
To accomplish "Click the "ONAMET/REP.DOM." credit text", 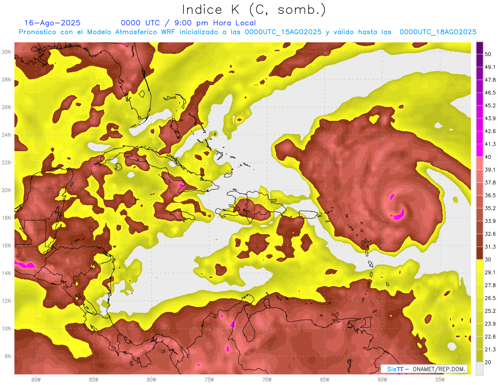I will click(x=439, y=369).
